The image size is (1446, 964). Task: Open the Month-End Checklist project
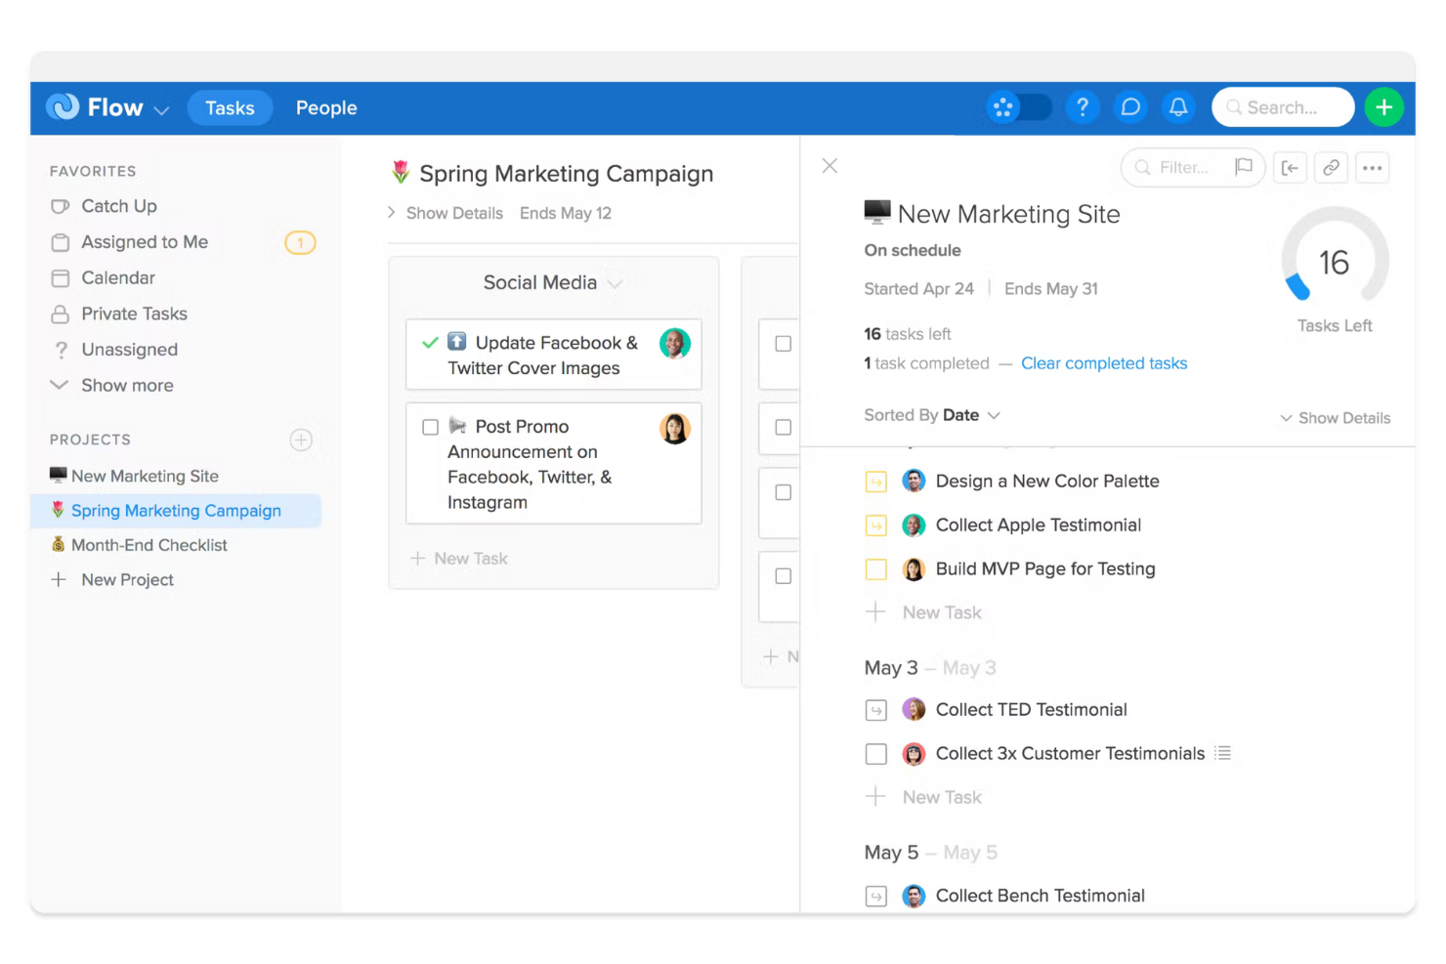point(139,545)
